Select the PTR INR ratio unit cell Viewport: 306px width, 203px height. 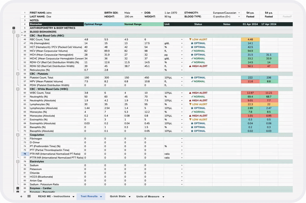(174, 154)
